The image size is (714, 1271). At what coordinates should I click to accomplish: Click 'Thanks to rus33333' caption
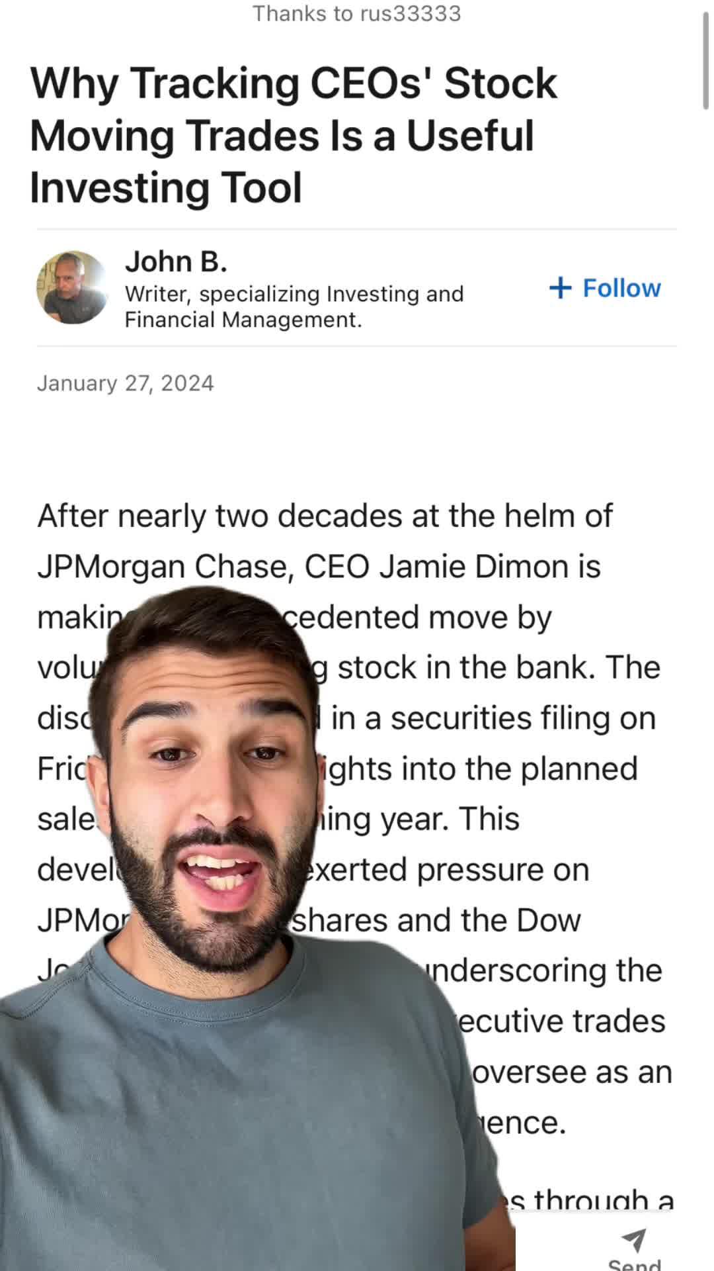[x=356, y=13]
